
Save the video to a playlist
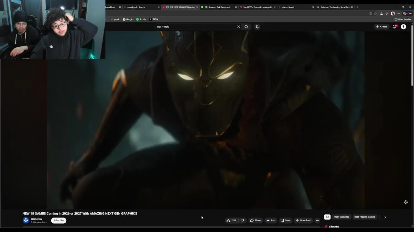(x=285, y=220)
